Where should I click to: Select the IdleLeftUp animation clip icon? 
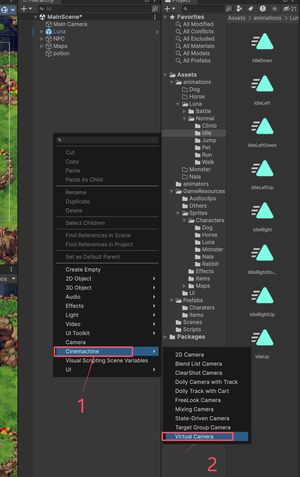[x=262, y=168]
